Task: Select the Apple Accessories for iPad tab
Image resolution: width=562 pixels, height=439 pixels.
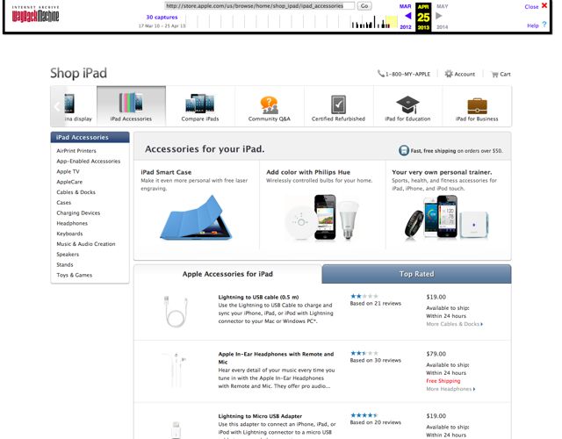Action: [227, 274]
